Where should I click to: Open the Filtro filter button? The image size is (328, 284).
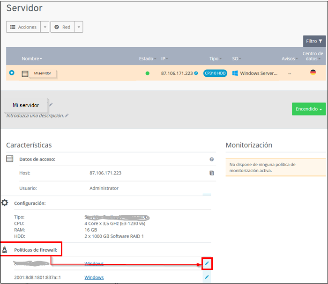[x=314, y=41]
